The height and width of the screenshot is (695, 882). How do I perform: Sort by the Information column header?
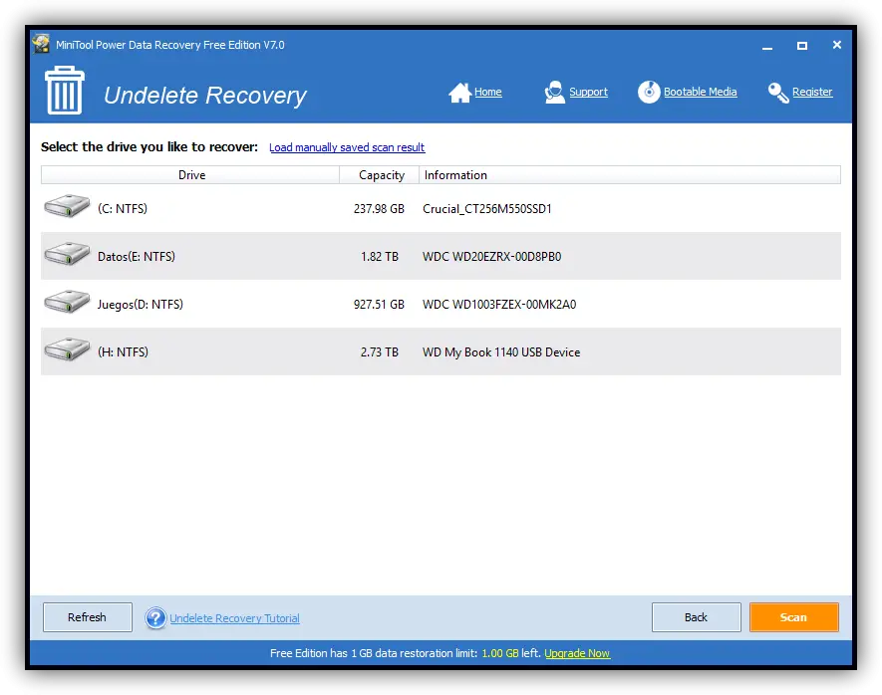click(630, 174)
